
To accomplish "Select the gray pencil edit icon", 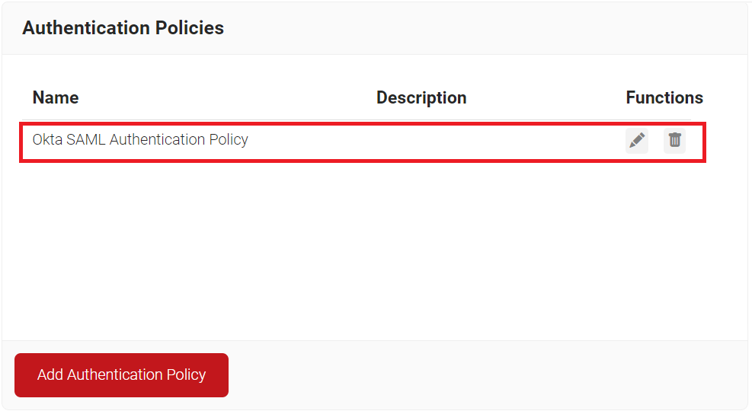I will [x=636, y=140].
